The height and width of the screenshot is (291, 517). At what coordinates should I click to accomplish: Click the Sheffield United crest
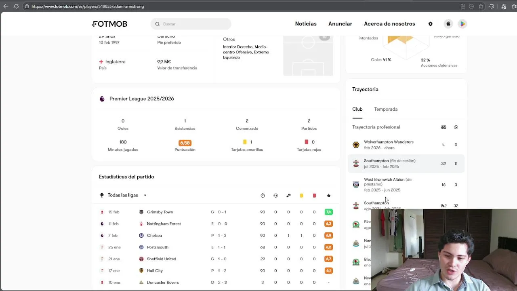click(141, 259)
